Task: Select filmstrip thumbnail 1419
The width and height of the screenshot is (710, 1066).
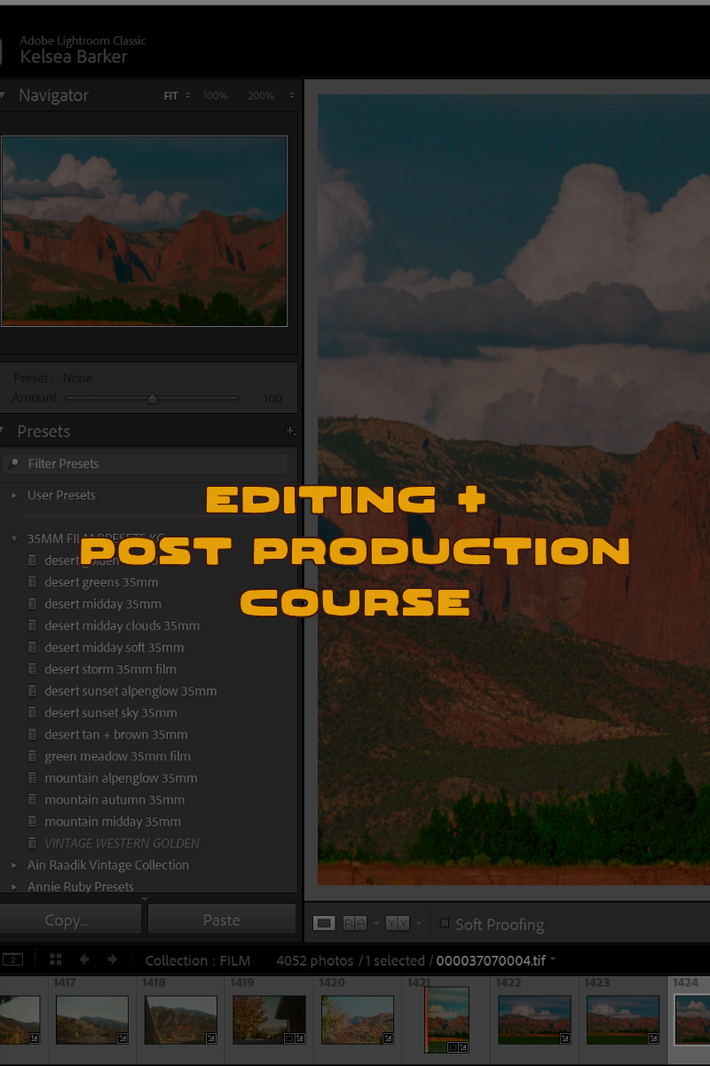Action: pyautogui.click(x=269, y=1019)
